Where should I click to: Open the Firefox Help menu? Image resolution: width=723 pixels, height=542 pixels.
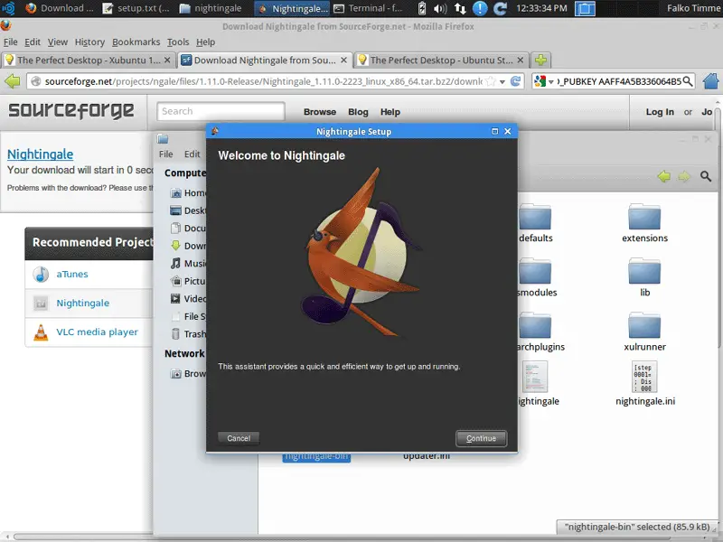[206, 42]
